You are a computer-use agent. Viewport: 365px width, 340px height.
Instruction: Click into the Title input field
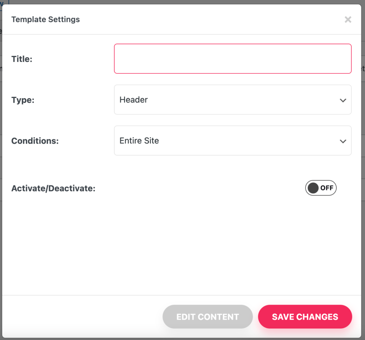click(x=232, y=59)
